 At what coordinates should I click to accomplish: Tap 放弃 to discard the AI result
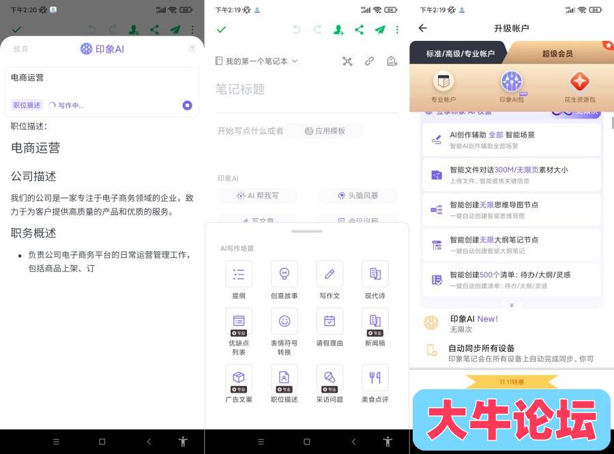(20, 49)
